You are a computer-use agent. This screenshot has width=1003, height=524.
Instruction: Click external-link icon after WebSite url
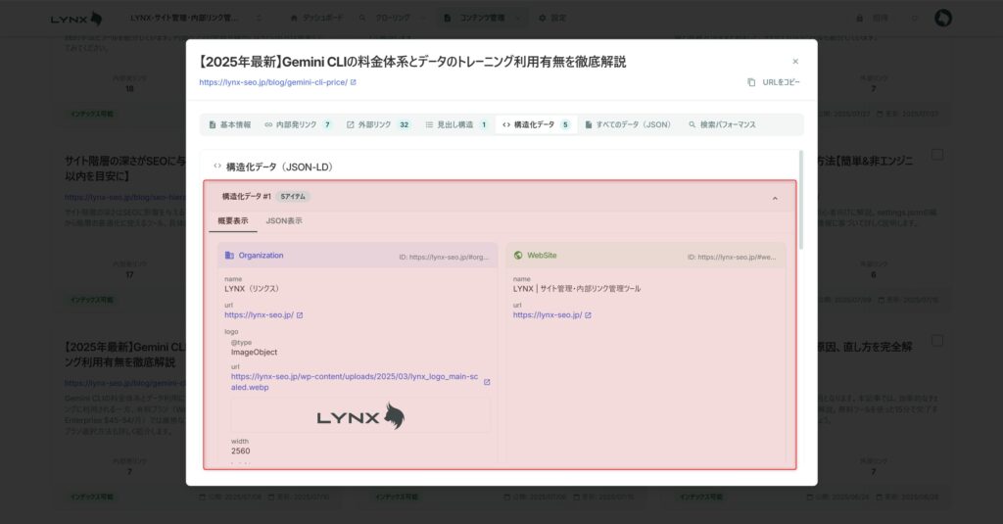588,315
